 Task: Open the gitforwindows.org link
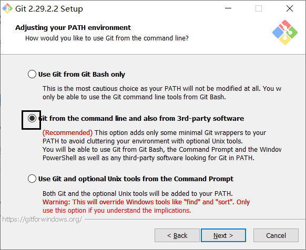tap(42, 220)
